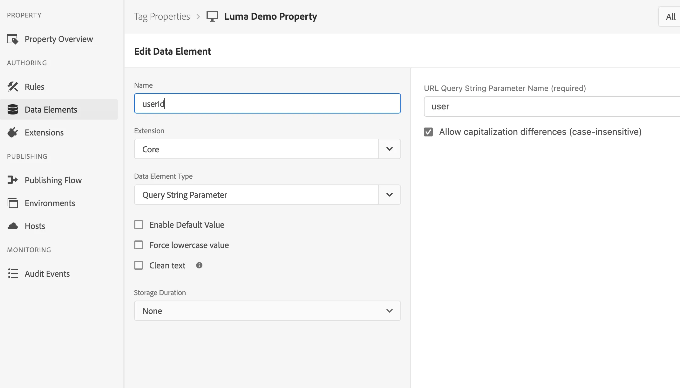680x388 pixels.
Task: Expand the Extension dropdown showing Core
Action: 267,149
